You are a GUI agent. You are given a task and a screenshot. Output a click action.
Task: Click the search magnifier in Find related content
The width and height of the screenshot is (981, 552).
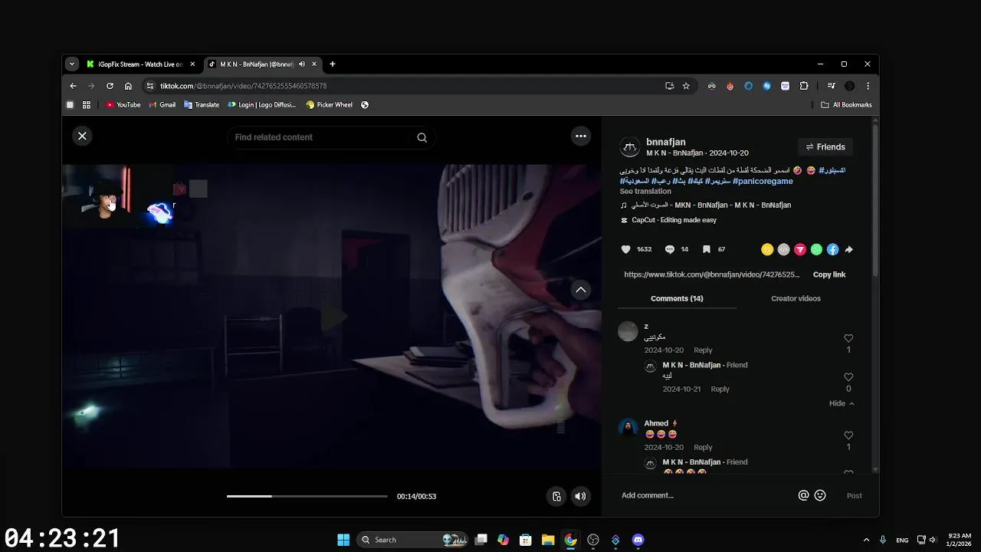(x=422, y=137)
